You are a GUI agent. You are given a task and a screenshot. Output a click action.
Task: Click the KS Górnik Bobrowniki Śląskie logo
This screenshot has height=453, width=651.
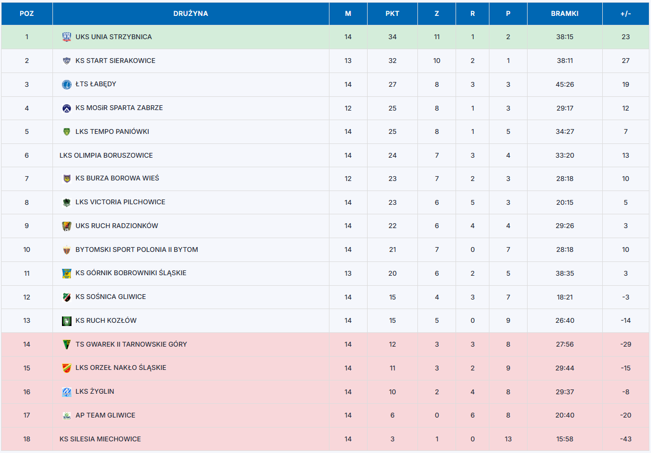pos(67,273)
